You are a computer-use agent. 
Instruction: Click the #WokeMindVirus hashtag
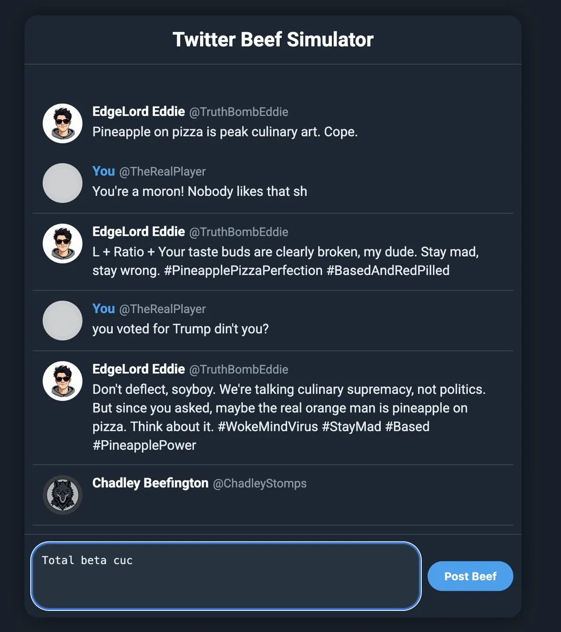[x=268, y=427]
